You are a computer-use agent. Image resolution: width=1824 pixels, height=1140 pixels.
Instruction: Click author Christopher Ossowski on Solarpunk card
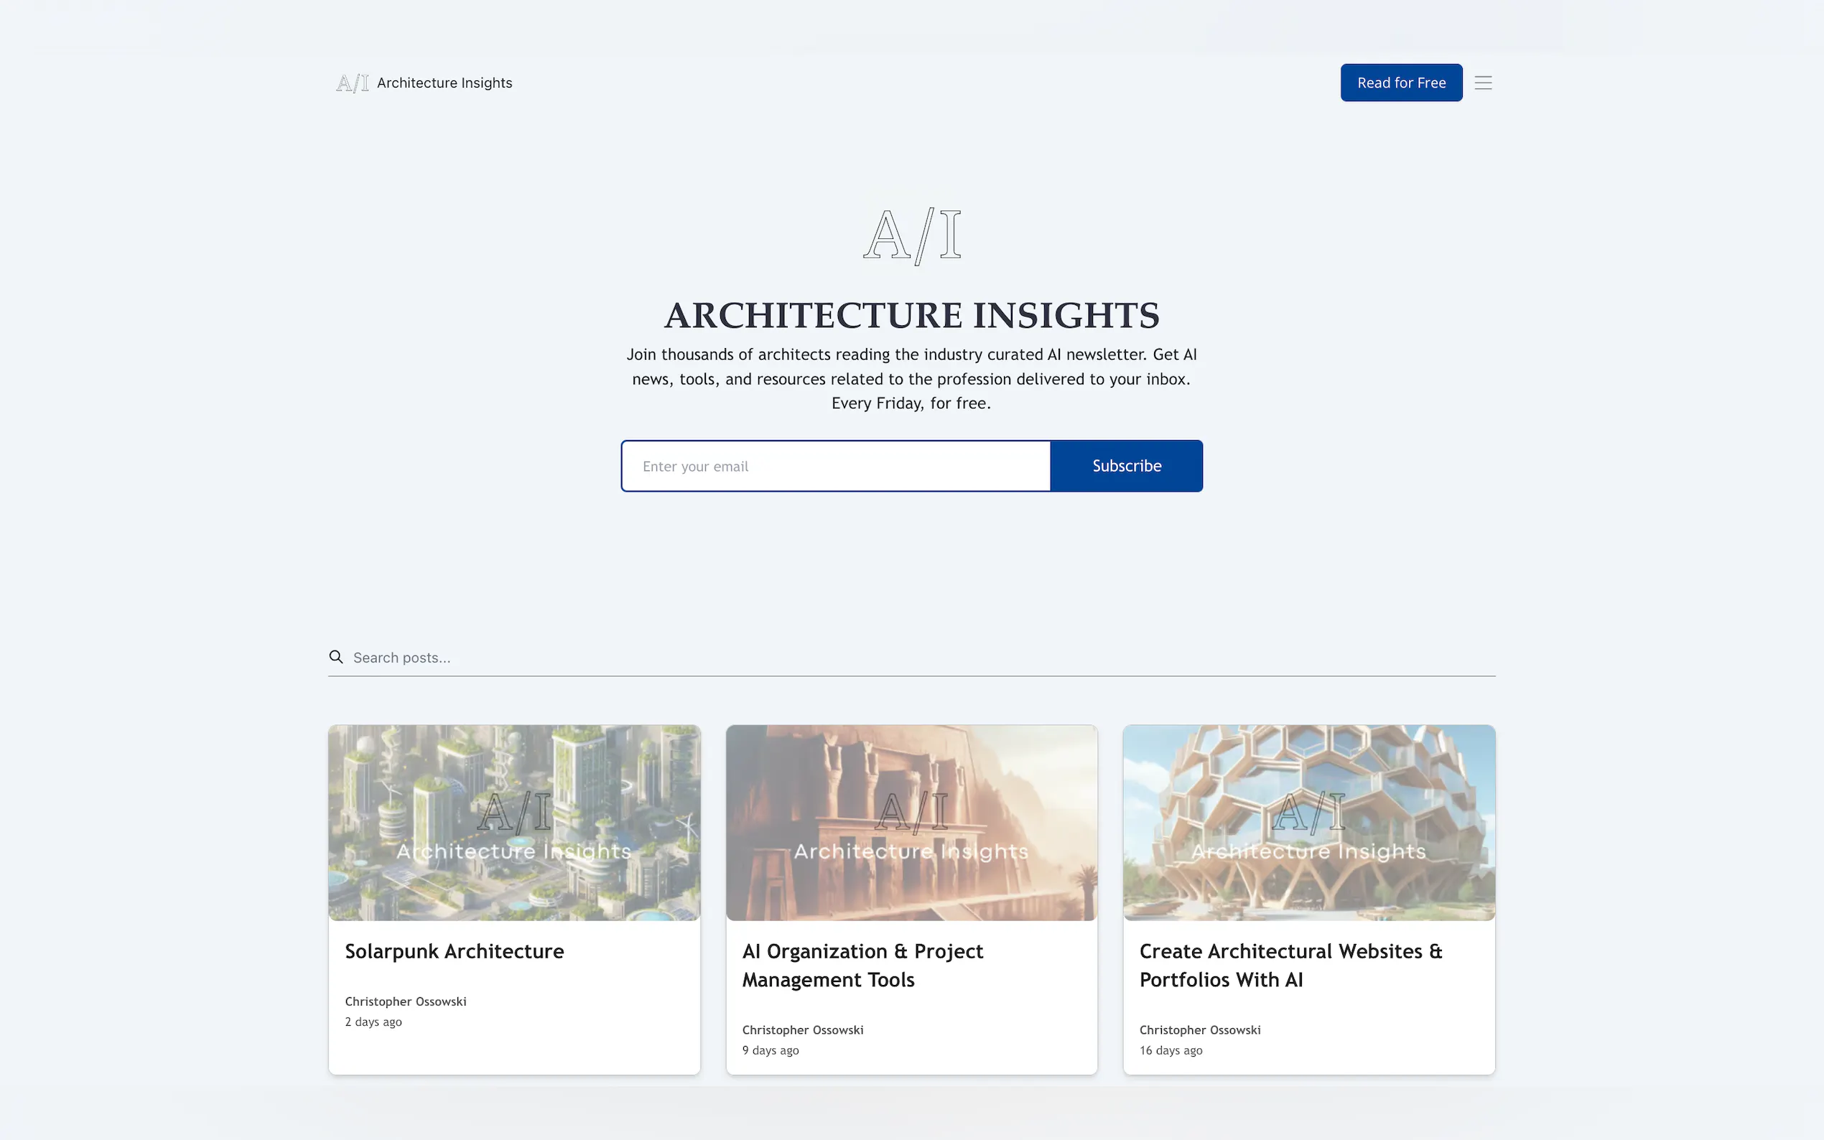point(406,1001)
